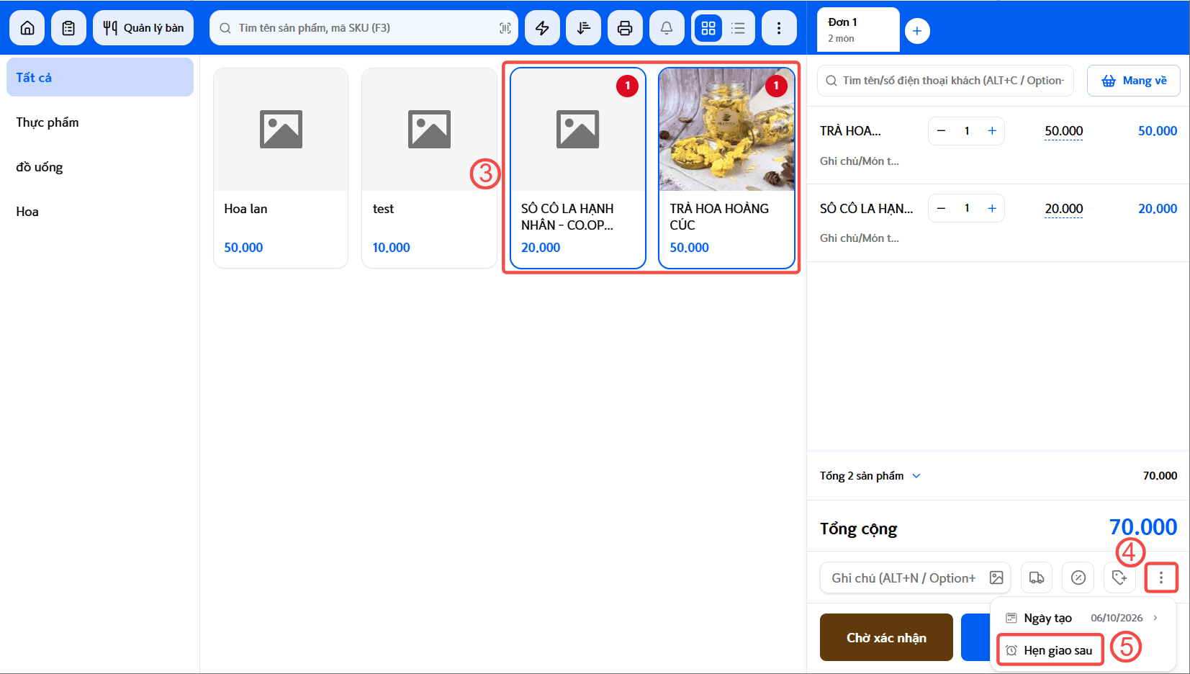
Task: Attach image icon in note field
Action: (996, 578)
